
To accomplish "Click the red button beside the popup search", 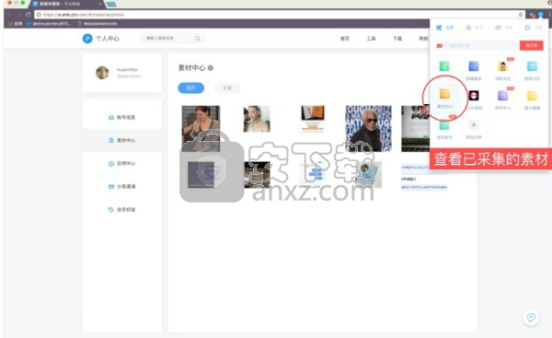I will coord(531,45).
